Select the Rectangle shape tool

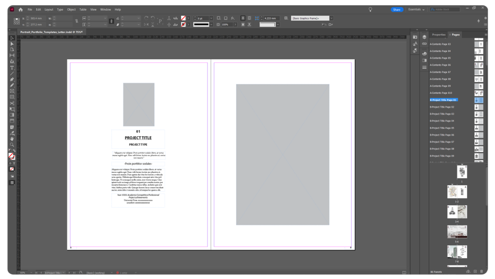[x=12, y=97]
